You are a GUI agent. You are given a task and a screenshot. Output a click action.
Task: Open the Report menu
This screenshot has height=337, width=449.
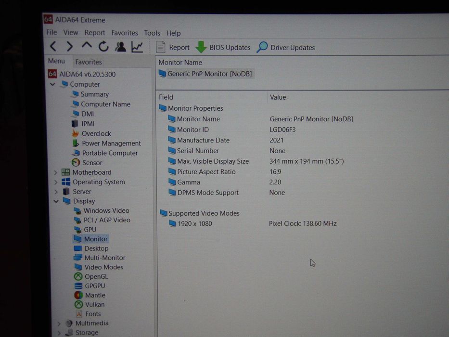94,33
